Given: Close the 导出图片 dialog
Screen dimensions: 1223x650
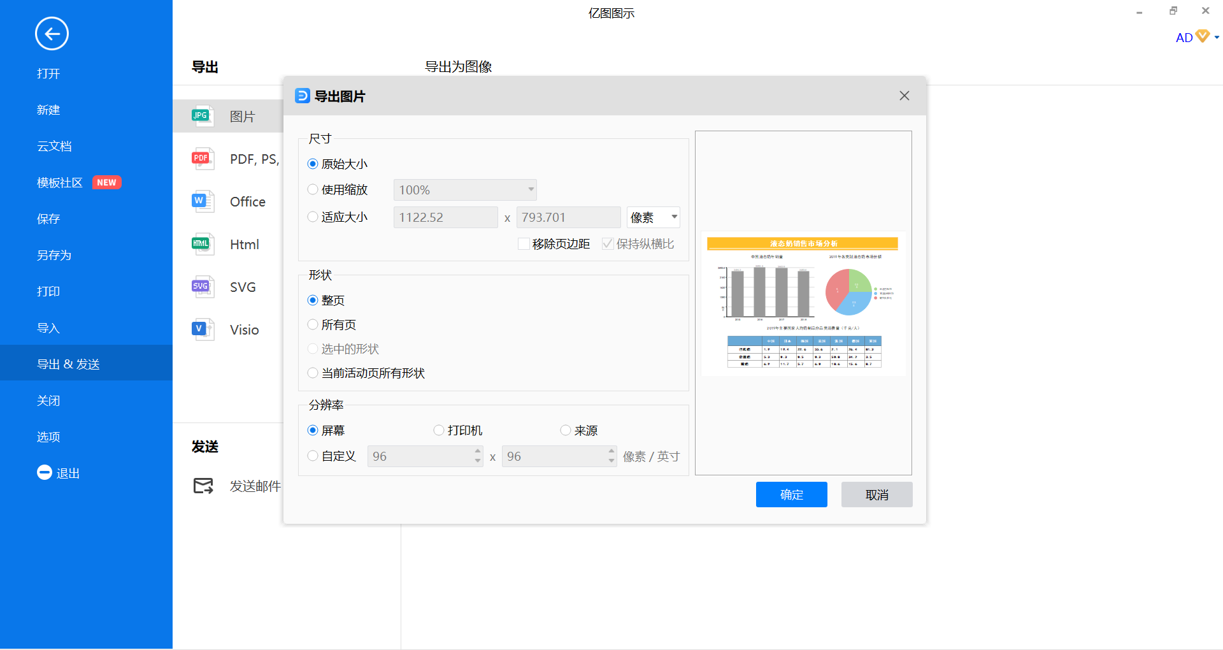Looking at the screenshot, I should pos(905,96).
